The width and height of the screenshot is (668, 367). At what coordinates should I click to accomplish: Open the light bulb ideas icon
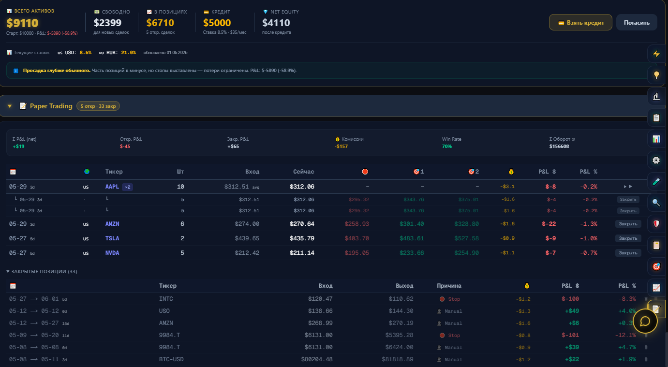point(656,75)
